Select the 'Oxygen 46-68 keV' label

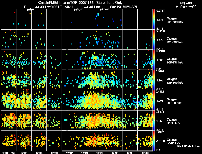(x=173, y=142)
